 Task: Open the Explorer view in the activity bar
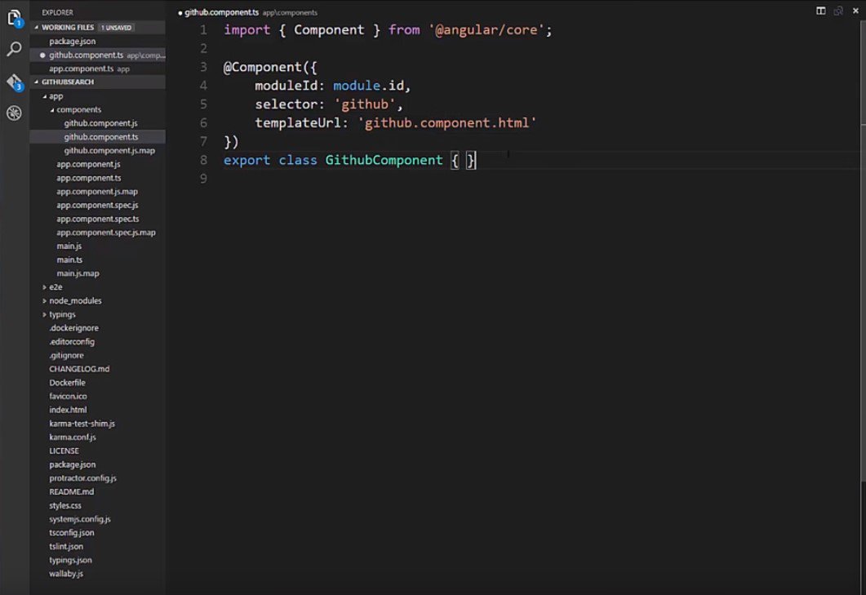point(15,18)
